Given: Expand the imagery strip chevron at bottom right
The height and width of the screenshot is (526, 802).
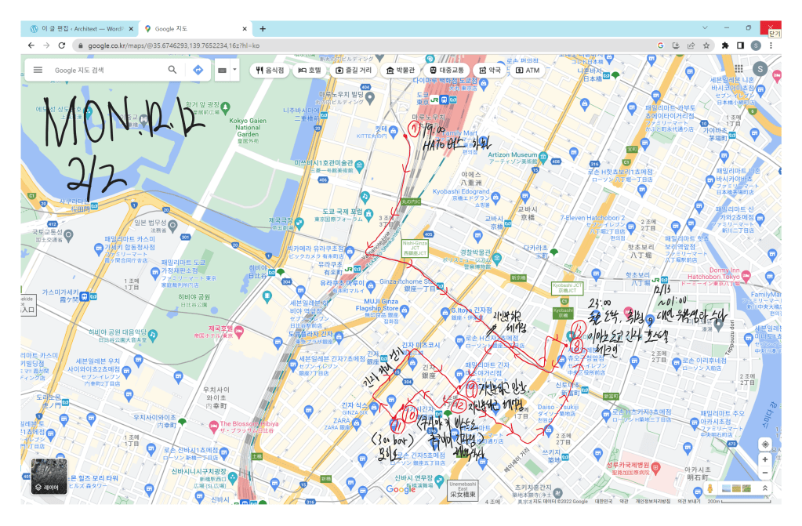Looking at the screenshot, I should tap(766, 488).
